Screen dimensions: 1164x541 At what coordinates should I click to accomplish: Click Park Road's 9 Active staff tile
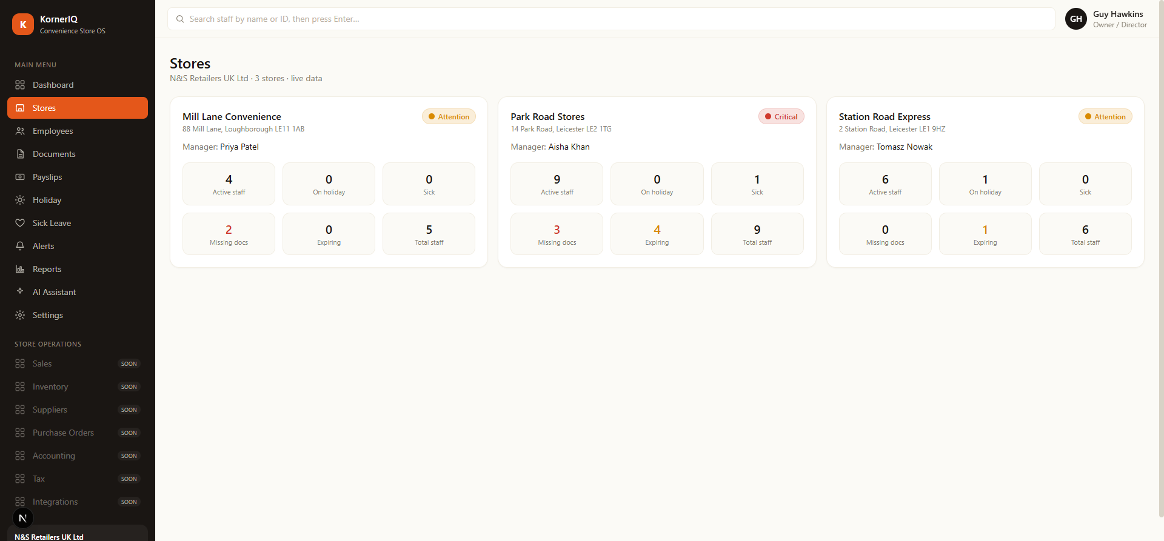557,184
